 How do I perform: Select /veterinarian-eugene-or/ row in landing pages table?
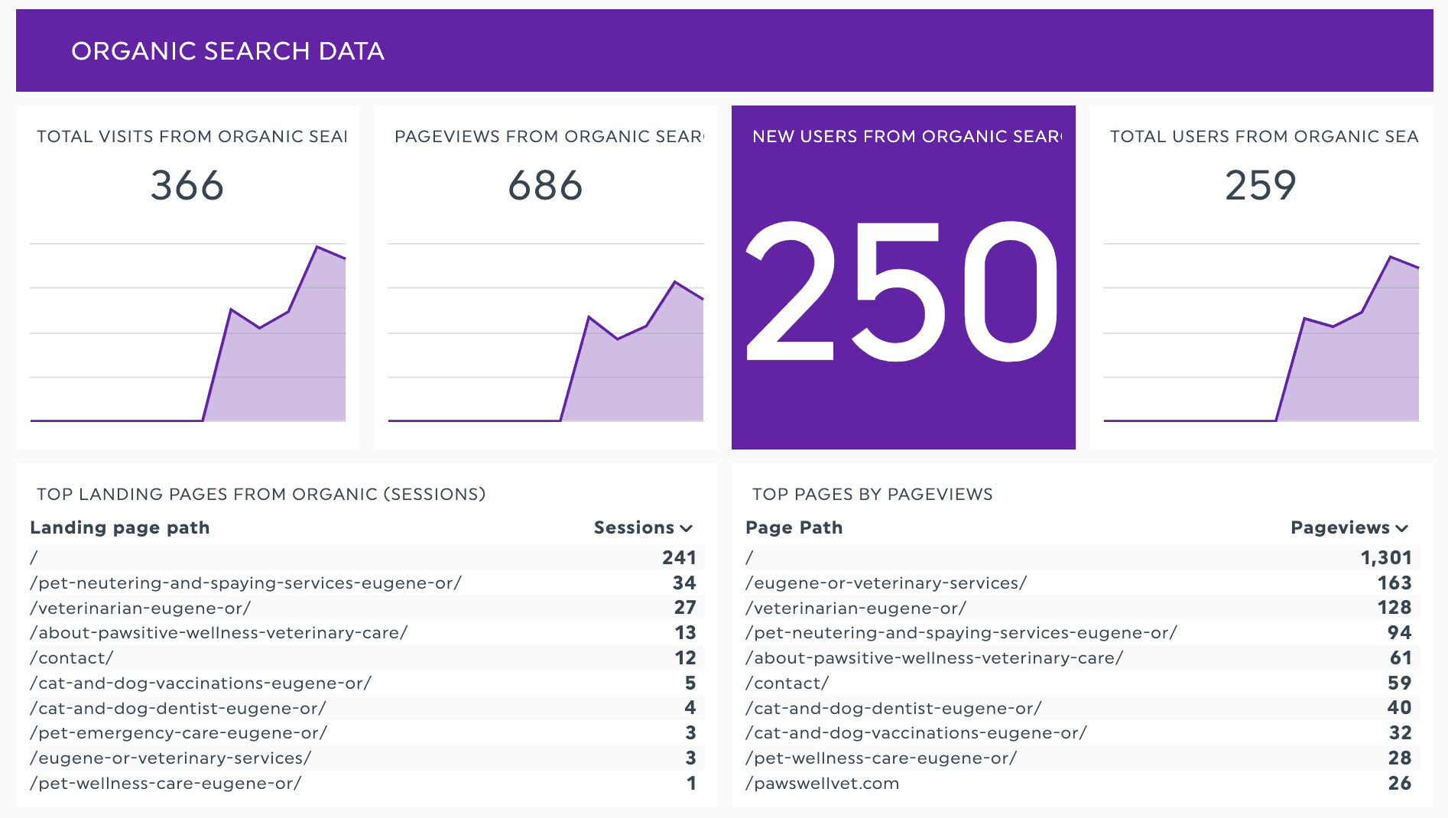coord(141,608)
